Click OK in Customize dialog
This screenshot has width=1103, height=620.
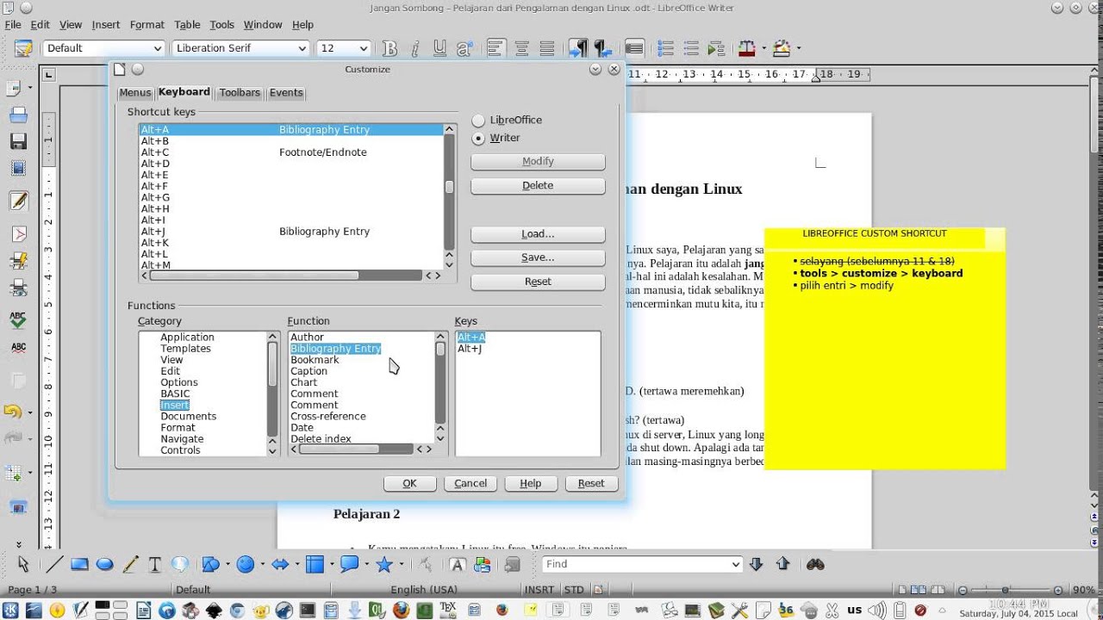point(409,483)
